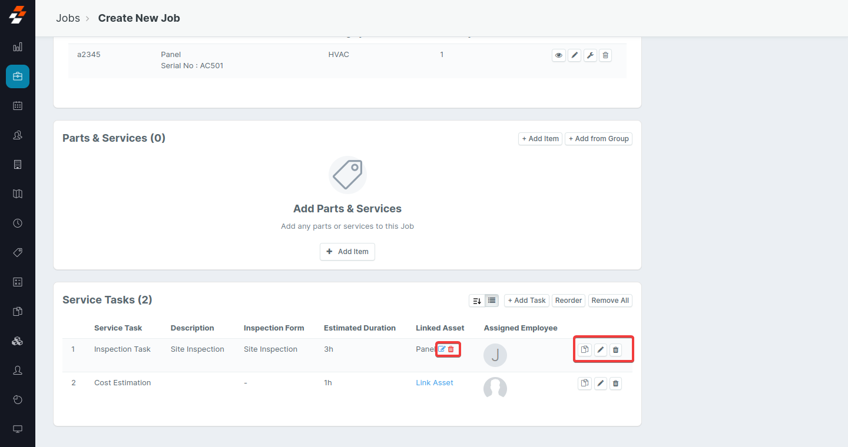Duplicate the Inspection Task row

click(x=584, y=350)
